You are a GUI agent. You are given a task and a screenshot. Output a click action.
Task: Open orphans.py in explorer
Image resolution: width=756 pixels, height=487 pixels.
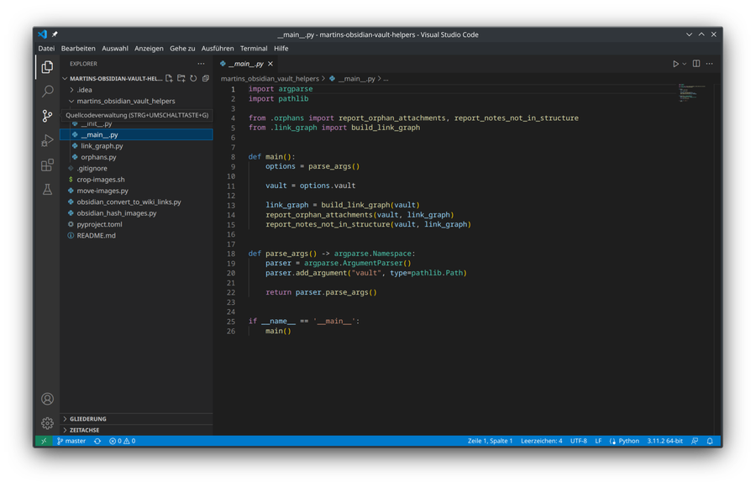click(136, 157)
